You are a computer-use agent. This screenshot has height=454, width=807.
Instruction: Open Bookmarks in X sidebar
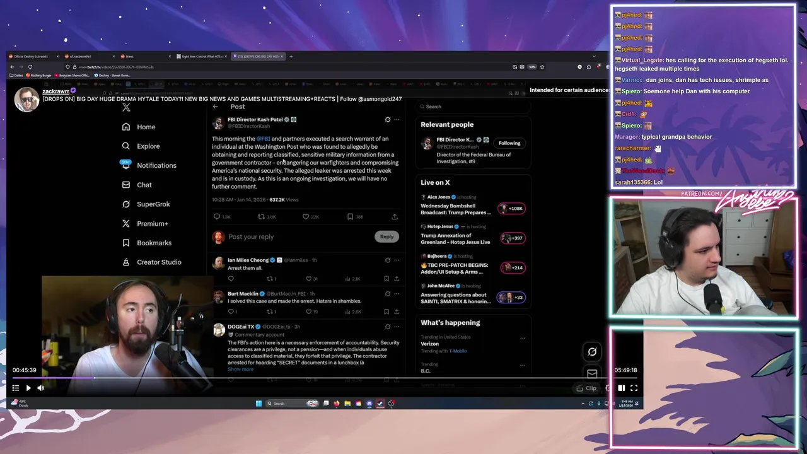tap(146, 243)
